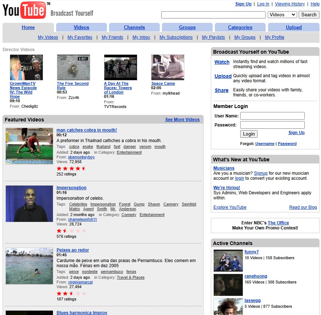Image resolution: width=321 pixels, height=315 pixels.
Task: Open funny7 channel thumbnail
Action: (228, 261)
